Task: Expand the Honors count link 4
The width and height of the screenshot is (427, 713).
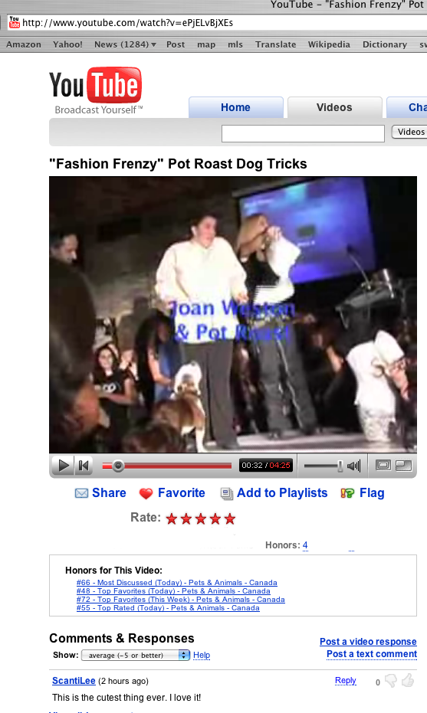Action: tap(305, 545)
